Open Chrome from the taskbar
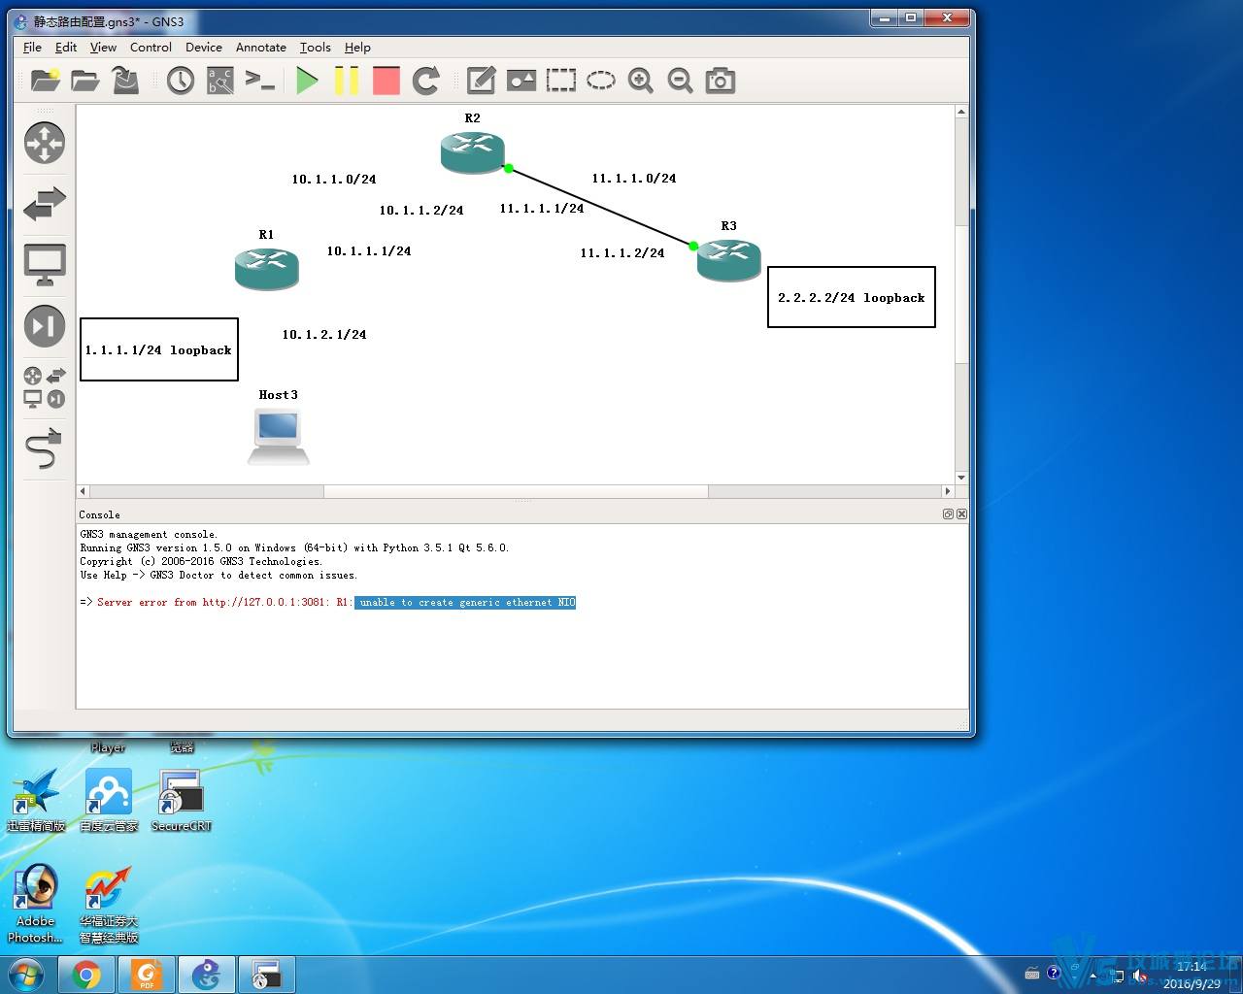Viewport: 1243px width, 994px height. 86,975
